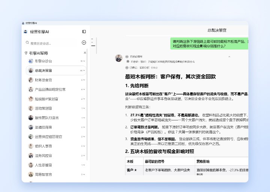Expand 运营供应链管理官 chevron
Screen dimensions: 270x192
(84, 136)
